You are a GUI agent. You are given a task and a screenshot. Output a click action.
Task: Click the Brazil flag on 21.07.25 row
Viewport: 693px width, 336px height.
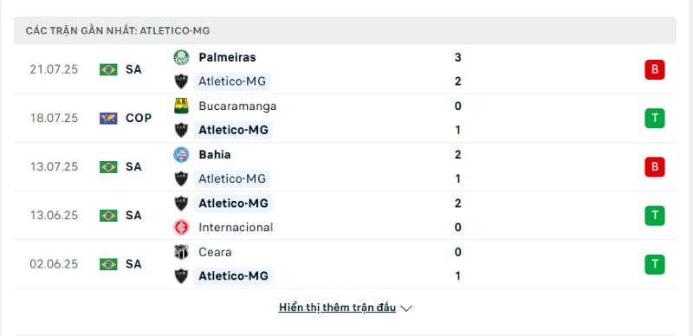click(x=108, y=70)
